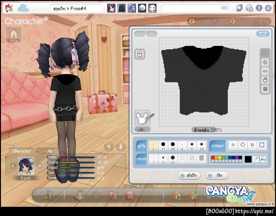Go to next character with right arrow
The height and width of the screenshot is (216, 276).
40,166
